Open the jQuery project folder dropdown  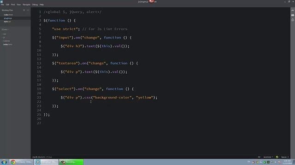pos(5,29)
